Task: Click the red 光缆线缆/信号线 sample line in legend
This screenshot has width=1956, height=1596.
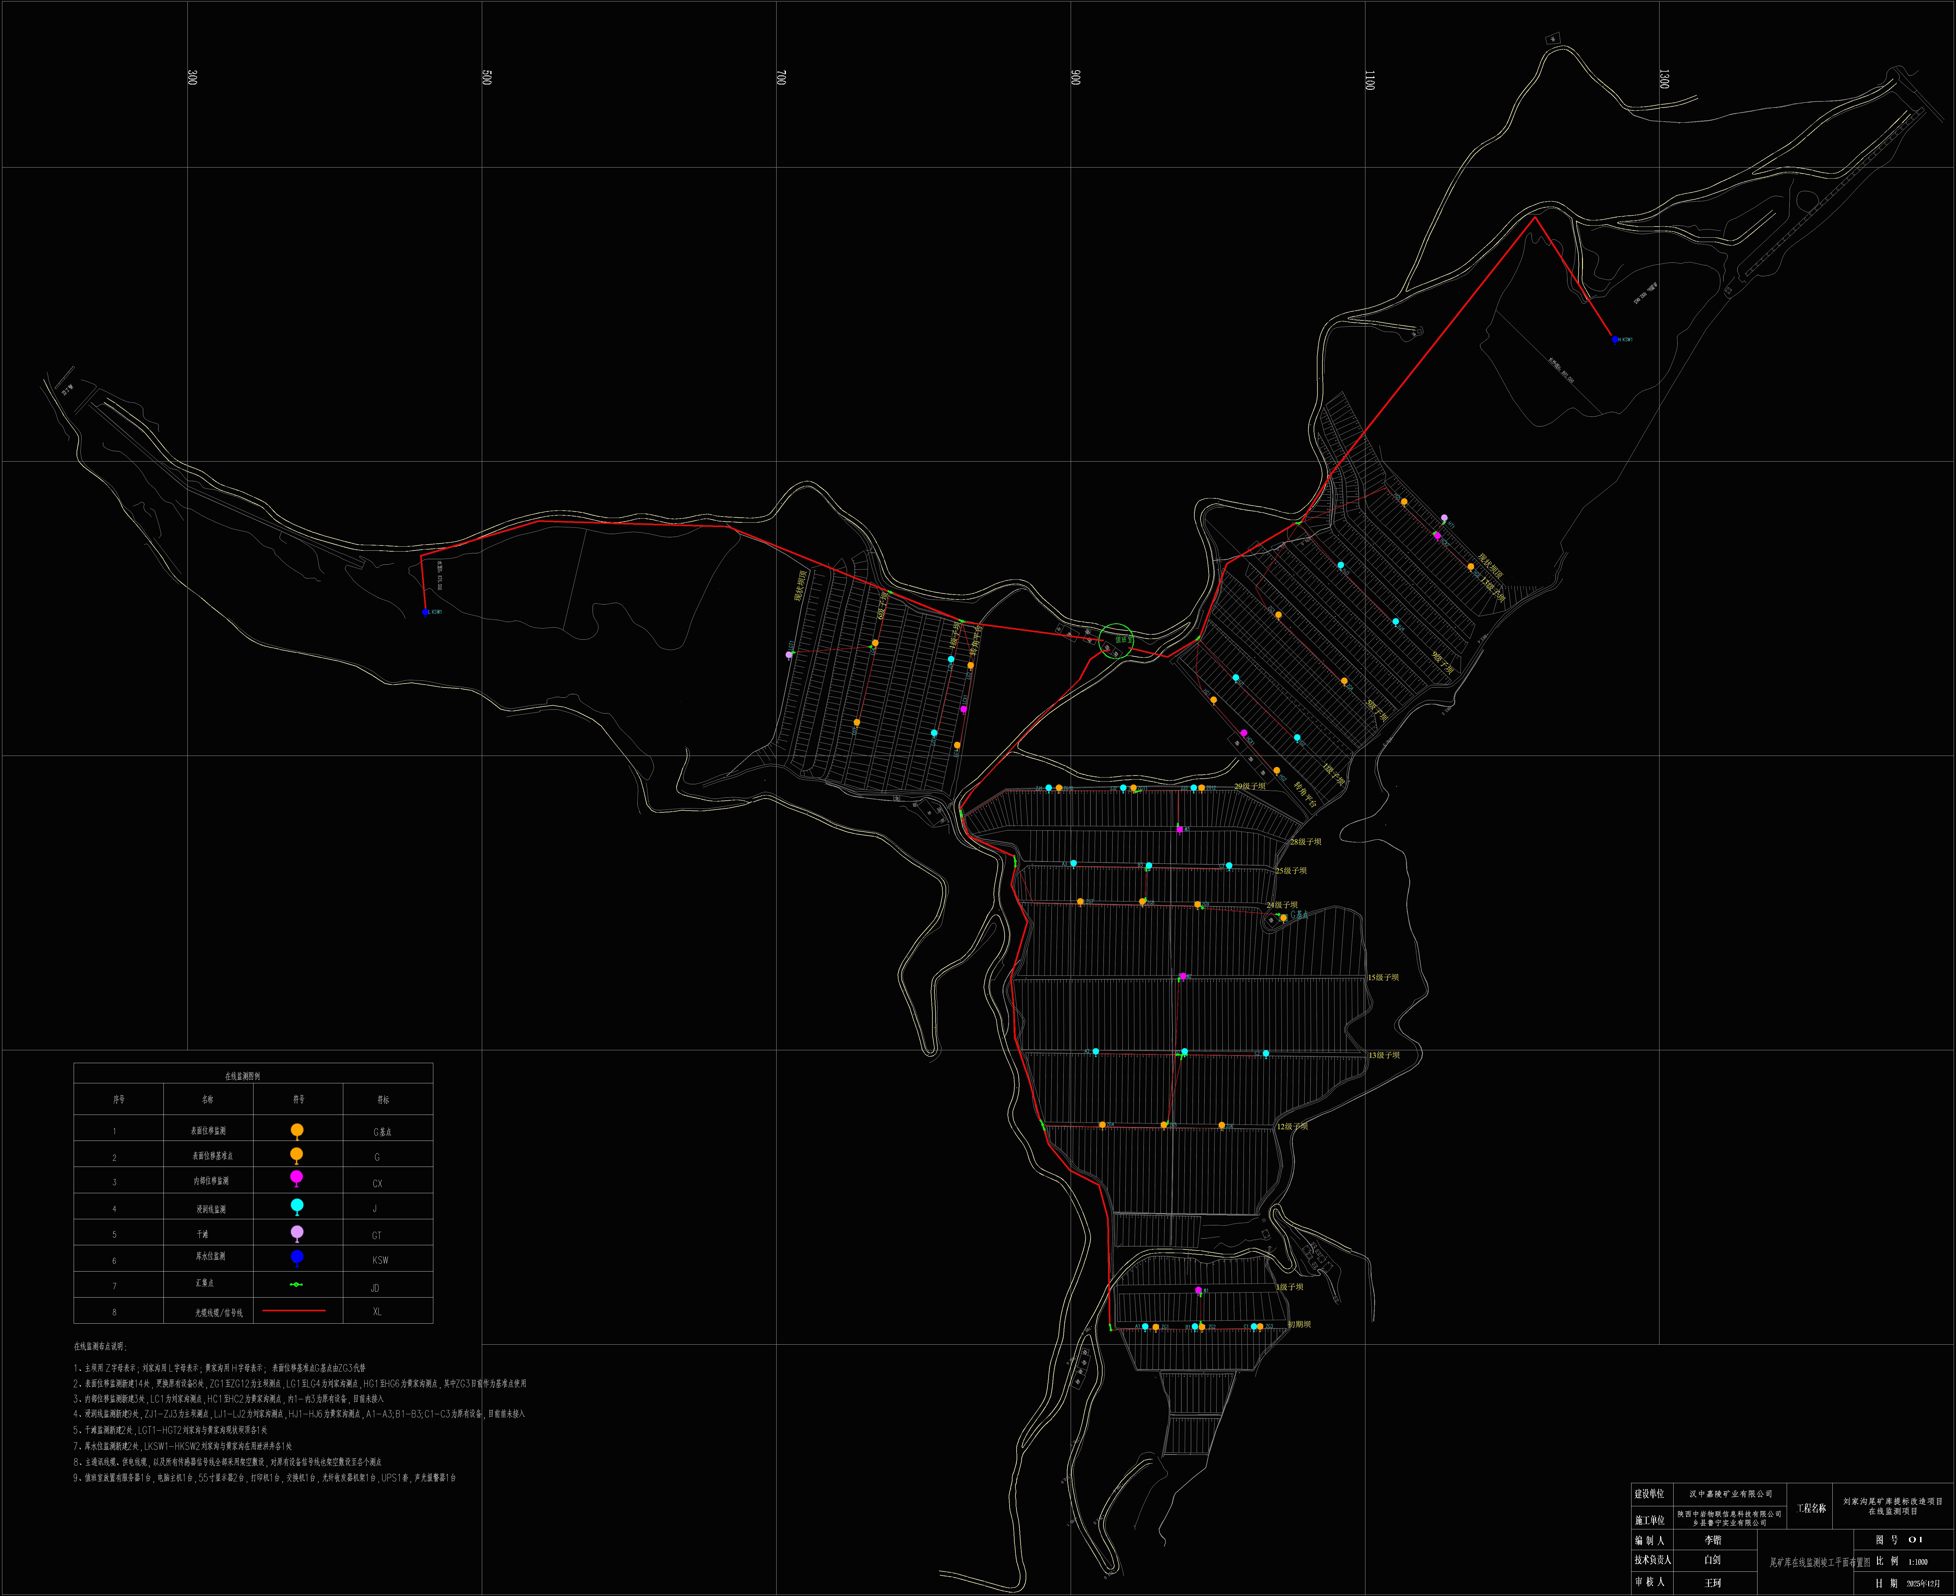Action: click(x=294, y=1311)
